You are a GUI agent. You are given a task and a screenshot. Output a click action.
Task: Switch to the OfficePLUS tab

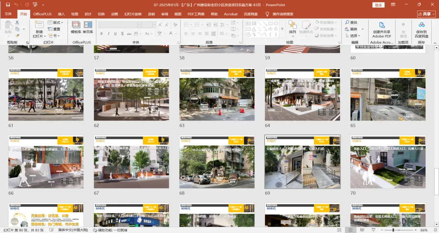point(43,14)
